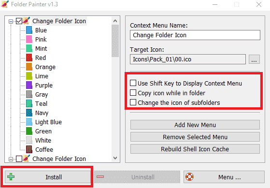Select the Pink tree row label

point(41,39)
